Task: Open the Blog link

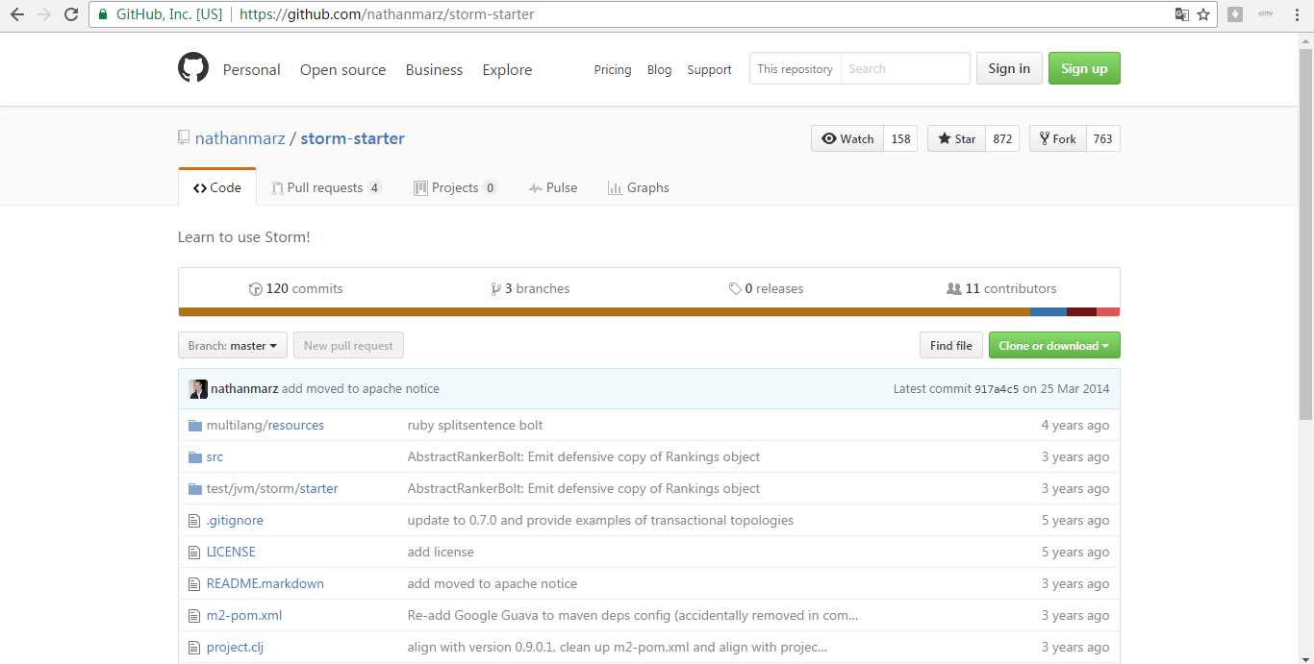Action: point(660,69)
